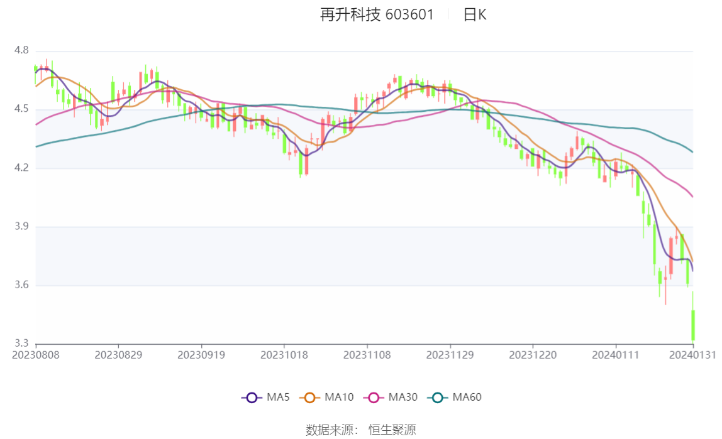Image resolution: width=722 pixels, height=439 pixels.
Task: Click the pink MA30 legend circle icon
Action: 374,398
